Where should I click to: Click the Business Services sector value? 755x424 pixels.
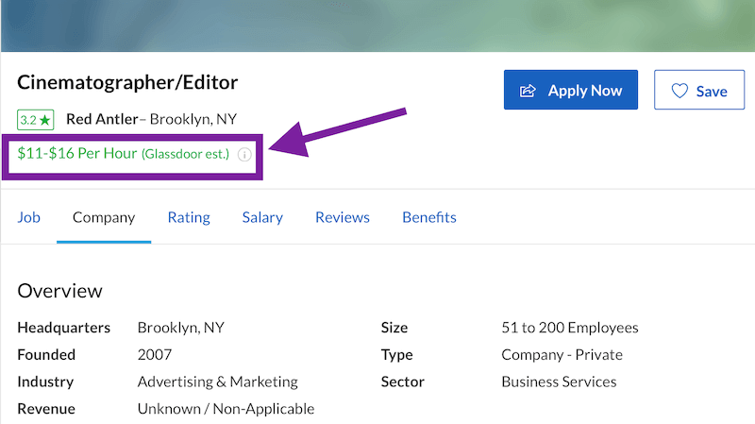(559, 382)
